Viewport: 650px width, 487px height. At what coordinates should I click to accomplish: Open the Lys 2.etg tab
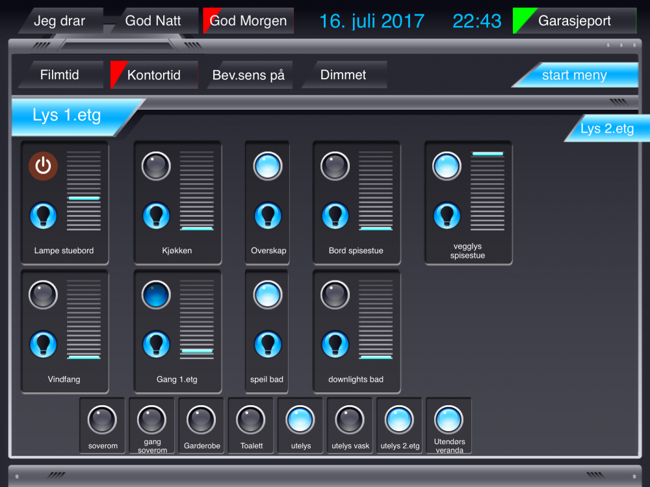click(x=606, y=129)
